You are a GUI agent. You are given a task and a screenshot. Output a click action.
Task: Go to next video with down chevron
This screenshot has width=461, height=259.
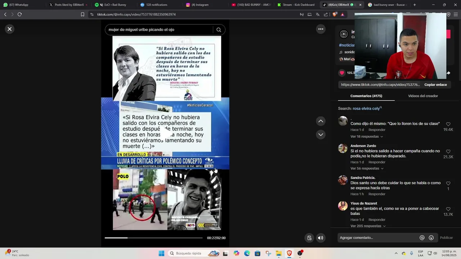(x=321, y=135)
